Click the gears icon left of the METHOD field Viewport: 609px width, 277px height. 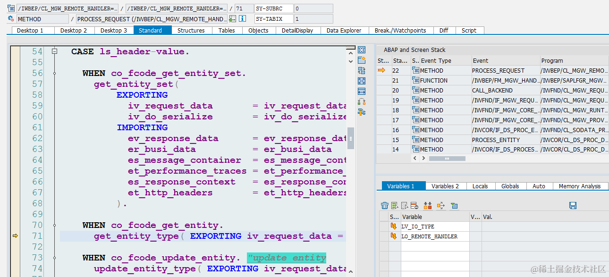click(11, 19)
